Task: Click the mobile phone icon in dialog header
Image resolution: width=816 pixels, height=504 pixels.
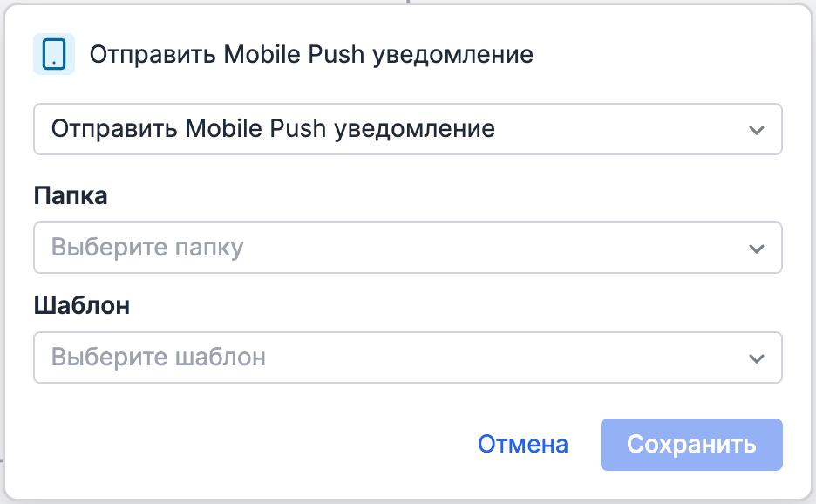Action: [x=54, y=54]
